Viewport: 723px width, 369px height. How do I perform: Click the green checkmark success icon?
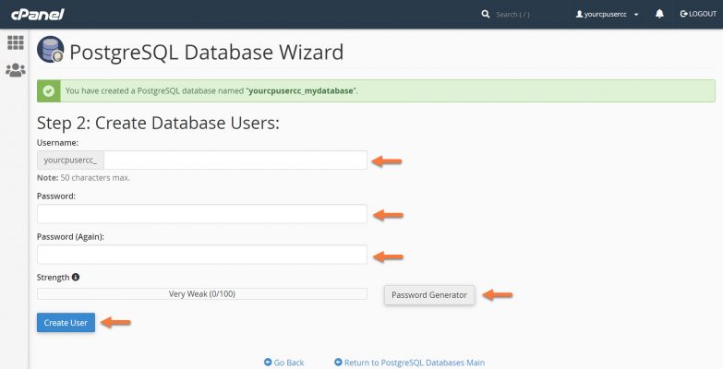tap(48, 91)
